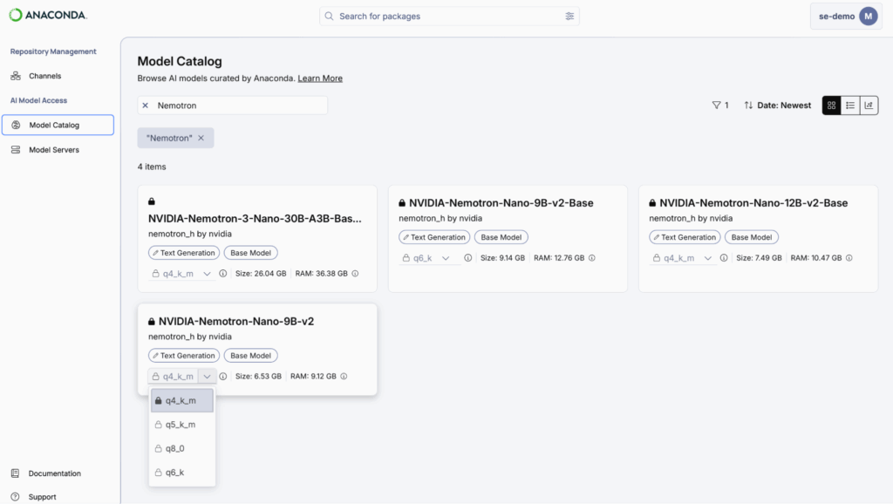The image size is (893, 504).
Task: Open the Date: Newest sort dropdown
Action: (x=777, y=106)
